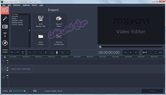This screenshot has width=166, height=95.
Task: Toggle title track link icon
Action: [8, 63]
